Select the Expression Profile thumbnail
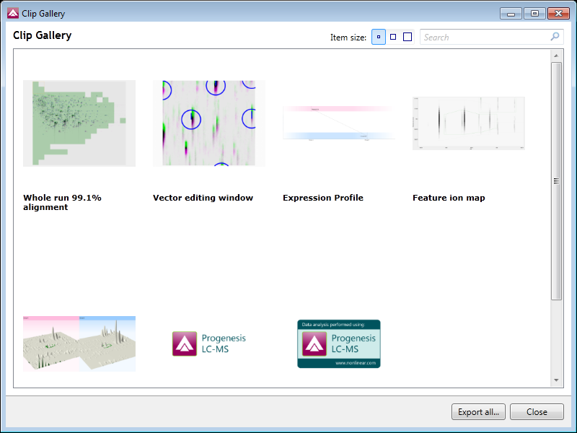Screen dimensions: 577x433 point(339,123)
